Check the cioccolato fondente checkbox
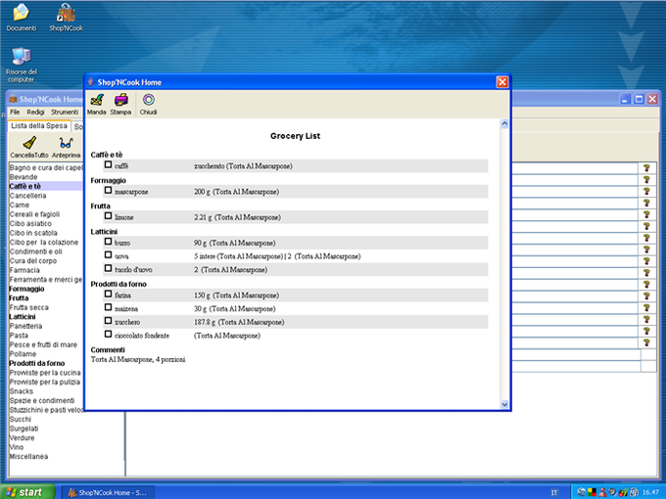Image resolution: width=666 pixels, height=499 pixels. (x=109, y=334)
